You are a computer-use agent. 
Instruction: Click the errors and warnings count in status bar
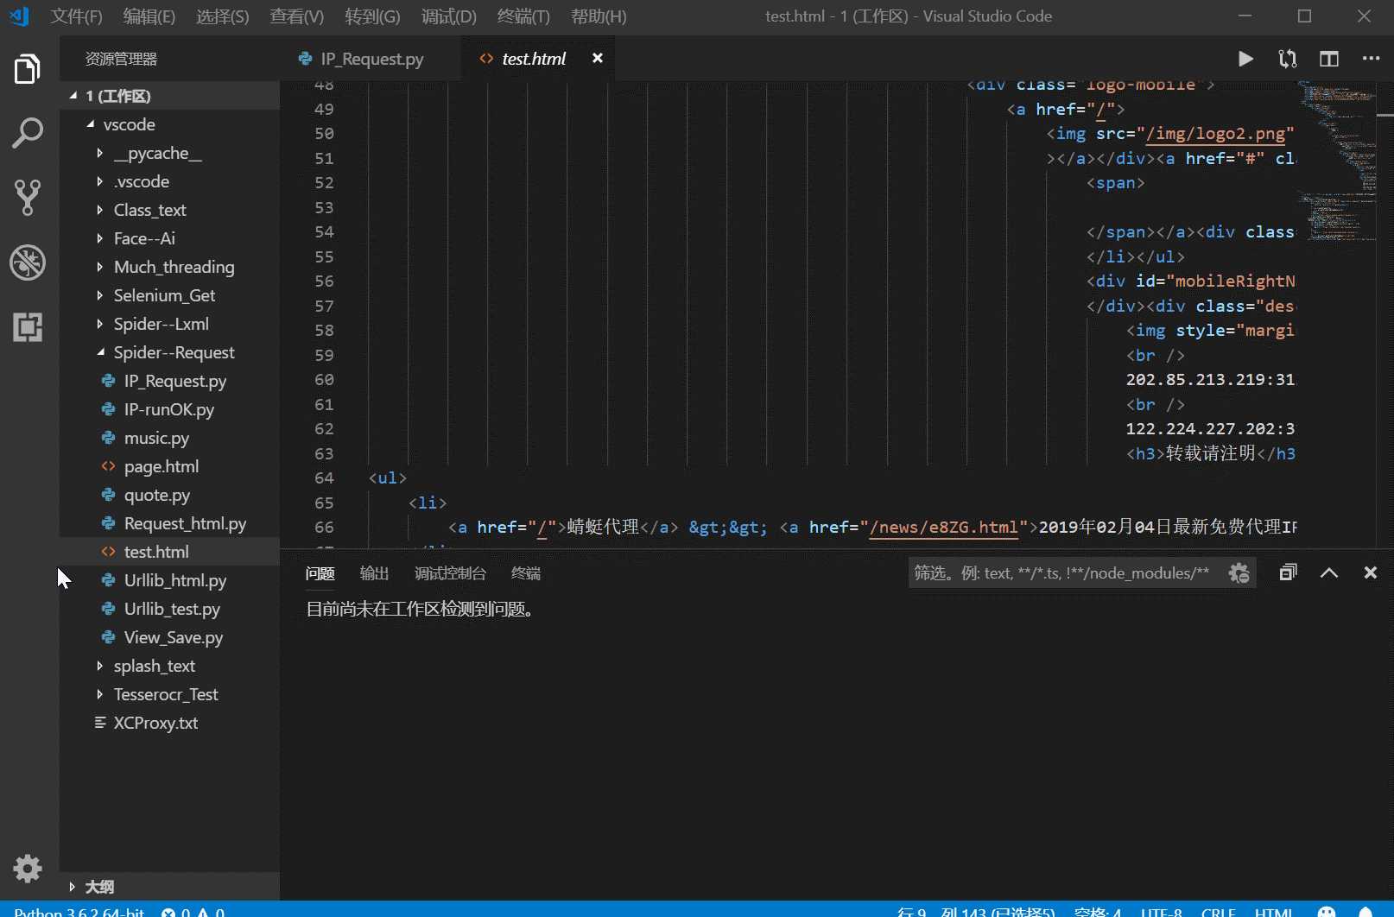[193, 912]
